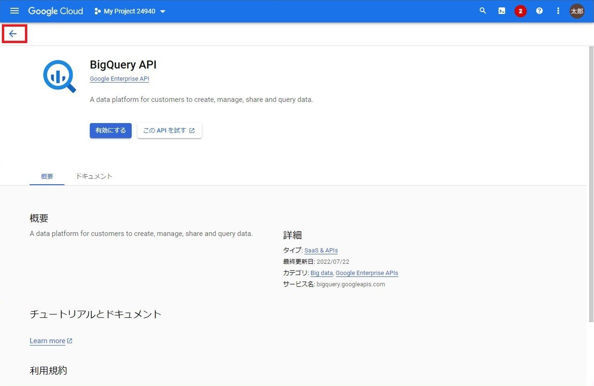Open the Big data category link
The height and width of the screenshot is (386, 594).
click(322, 273)
